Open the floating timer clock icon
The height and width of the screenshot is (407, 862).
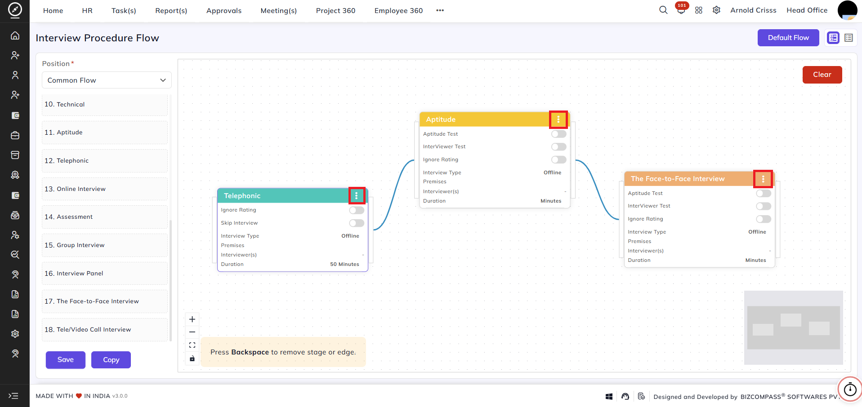pyautogui.click(x=850, y=389)
